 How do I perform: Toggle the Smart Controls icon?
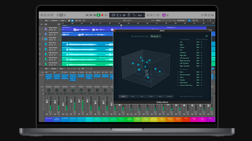click(58, 15)
